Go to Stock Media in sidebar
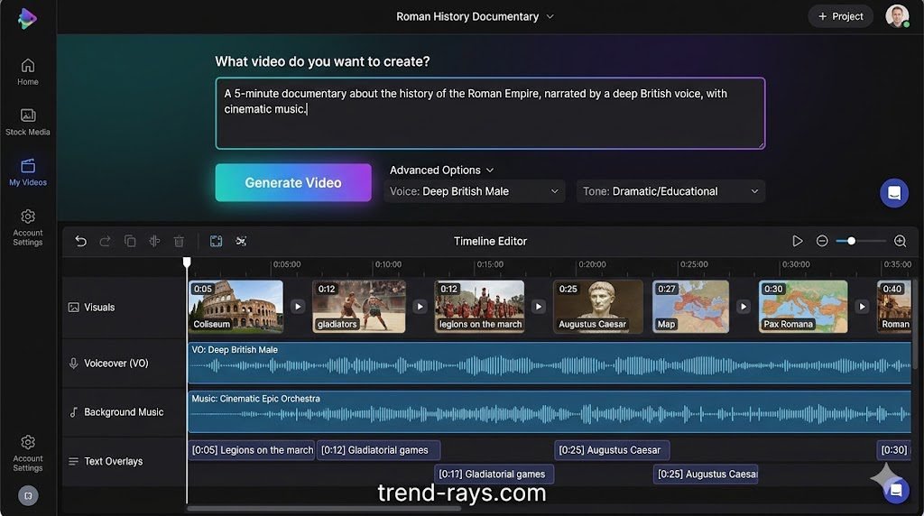Image resolution: width=924 pixels, height=516 pixels. pos(28,122)
